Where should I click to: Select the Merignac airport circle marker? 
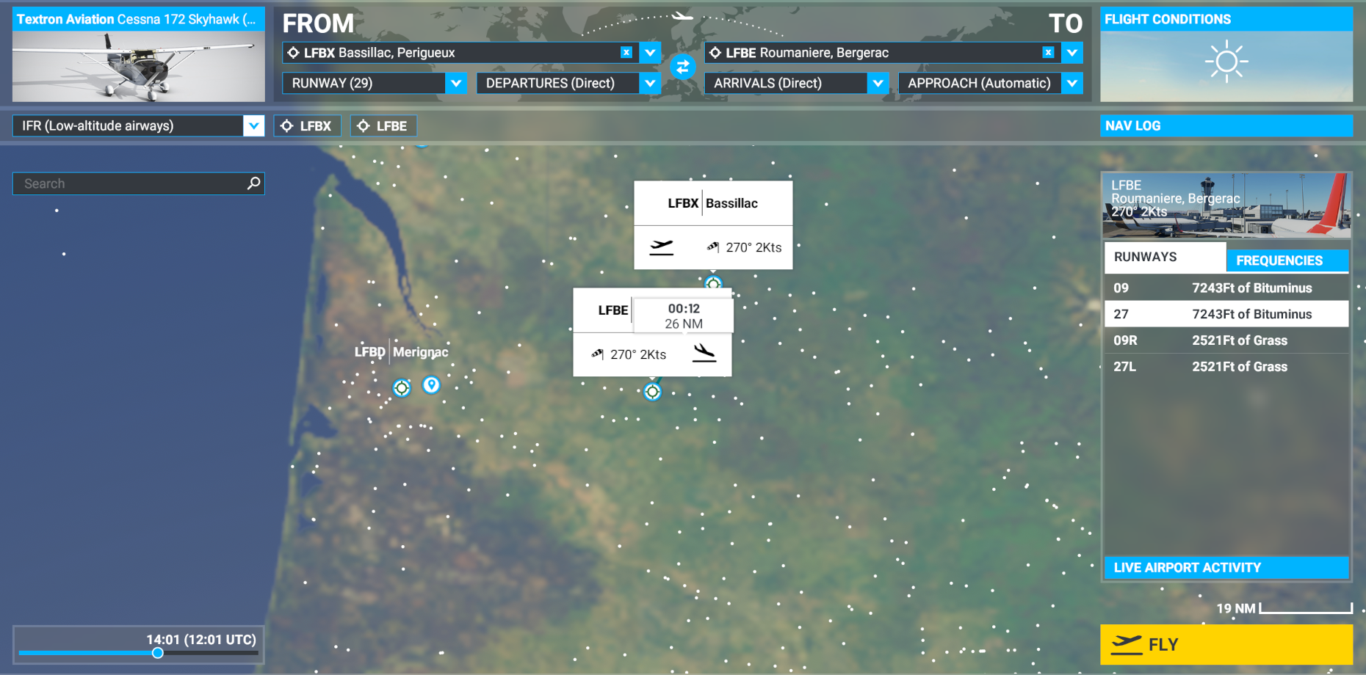402,387
